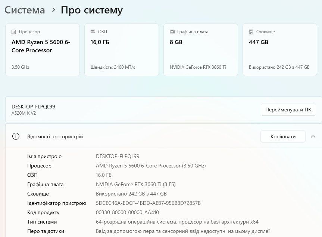
Task: Select AMD Ryzen 5 5600 6-Core Processor (3.50 GHz) value
Action: coord(151,166)
